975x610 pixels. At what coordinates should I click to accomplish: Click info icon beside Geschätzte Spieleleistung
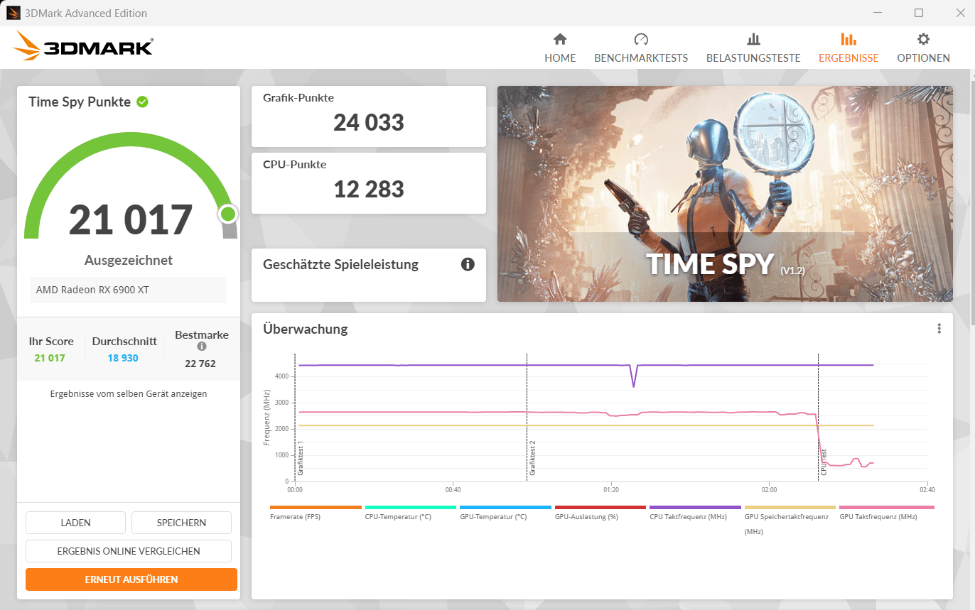(468, 264)
